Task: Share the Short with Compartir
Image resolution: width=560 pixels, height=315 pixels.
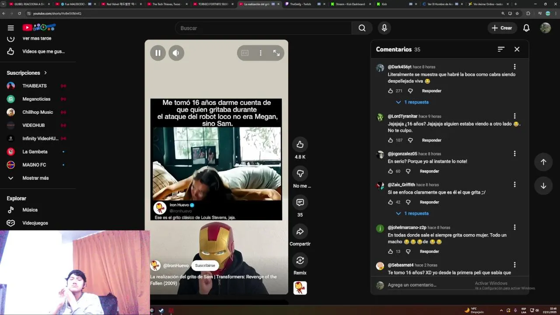Action: (300, 231)
